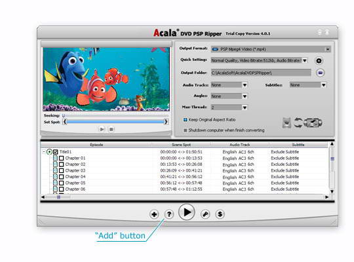Click Chapter 04 file icon
The image size is (354, 262).
55,176
